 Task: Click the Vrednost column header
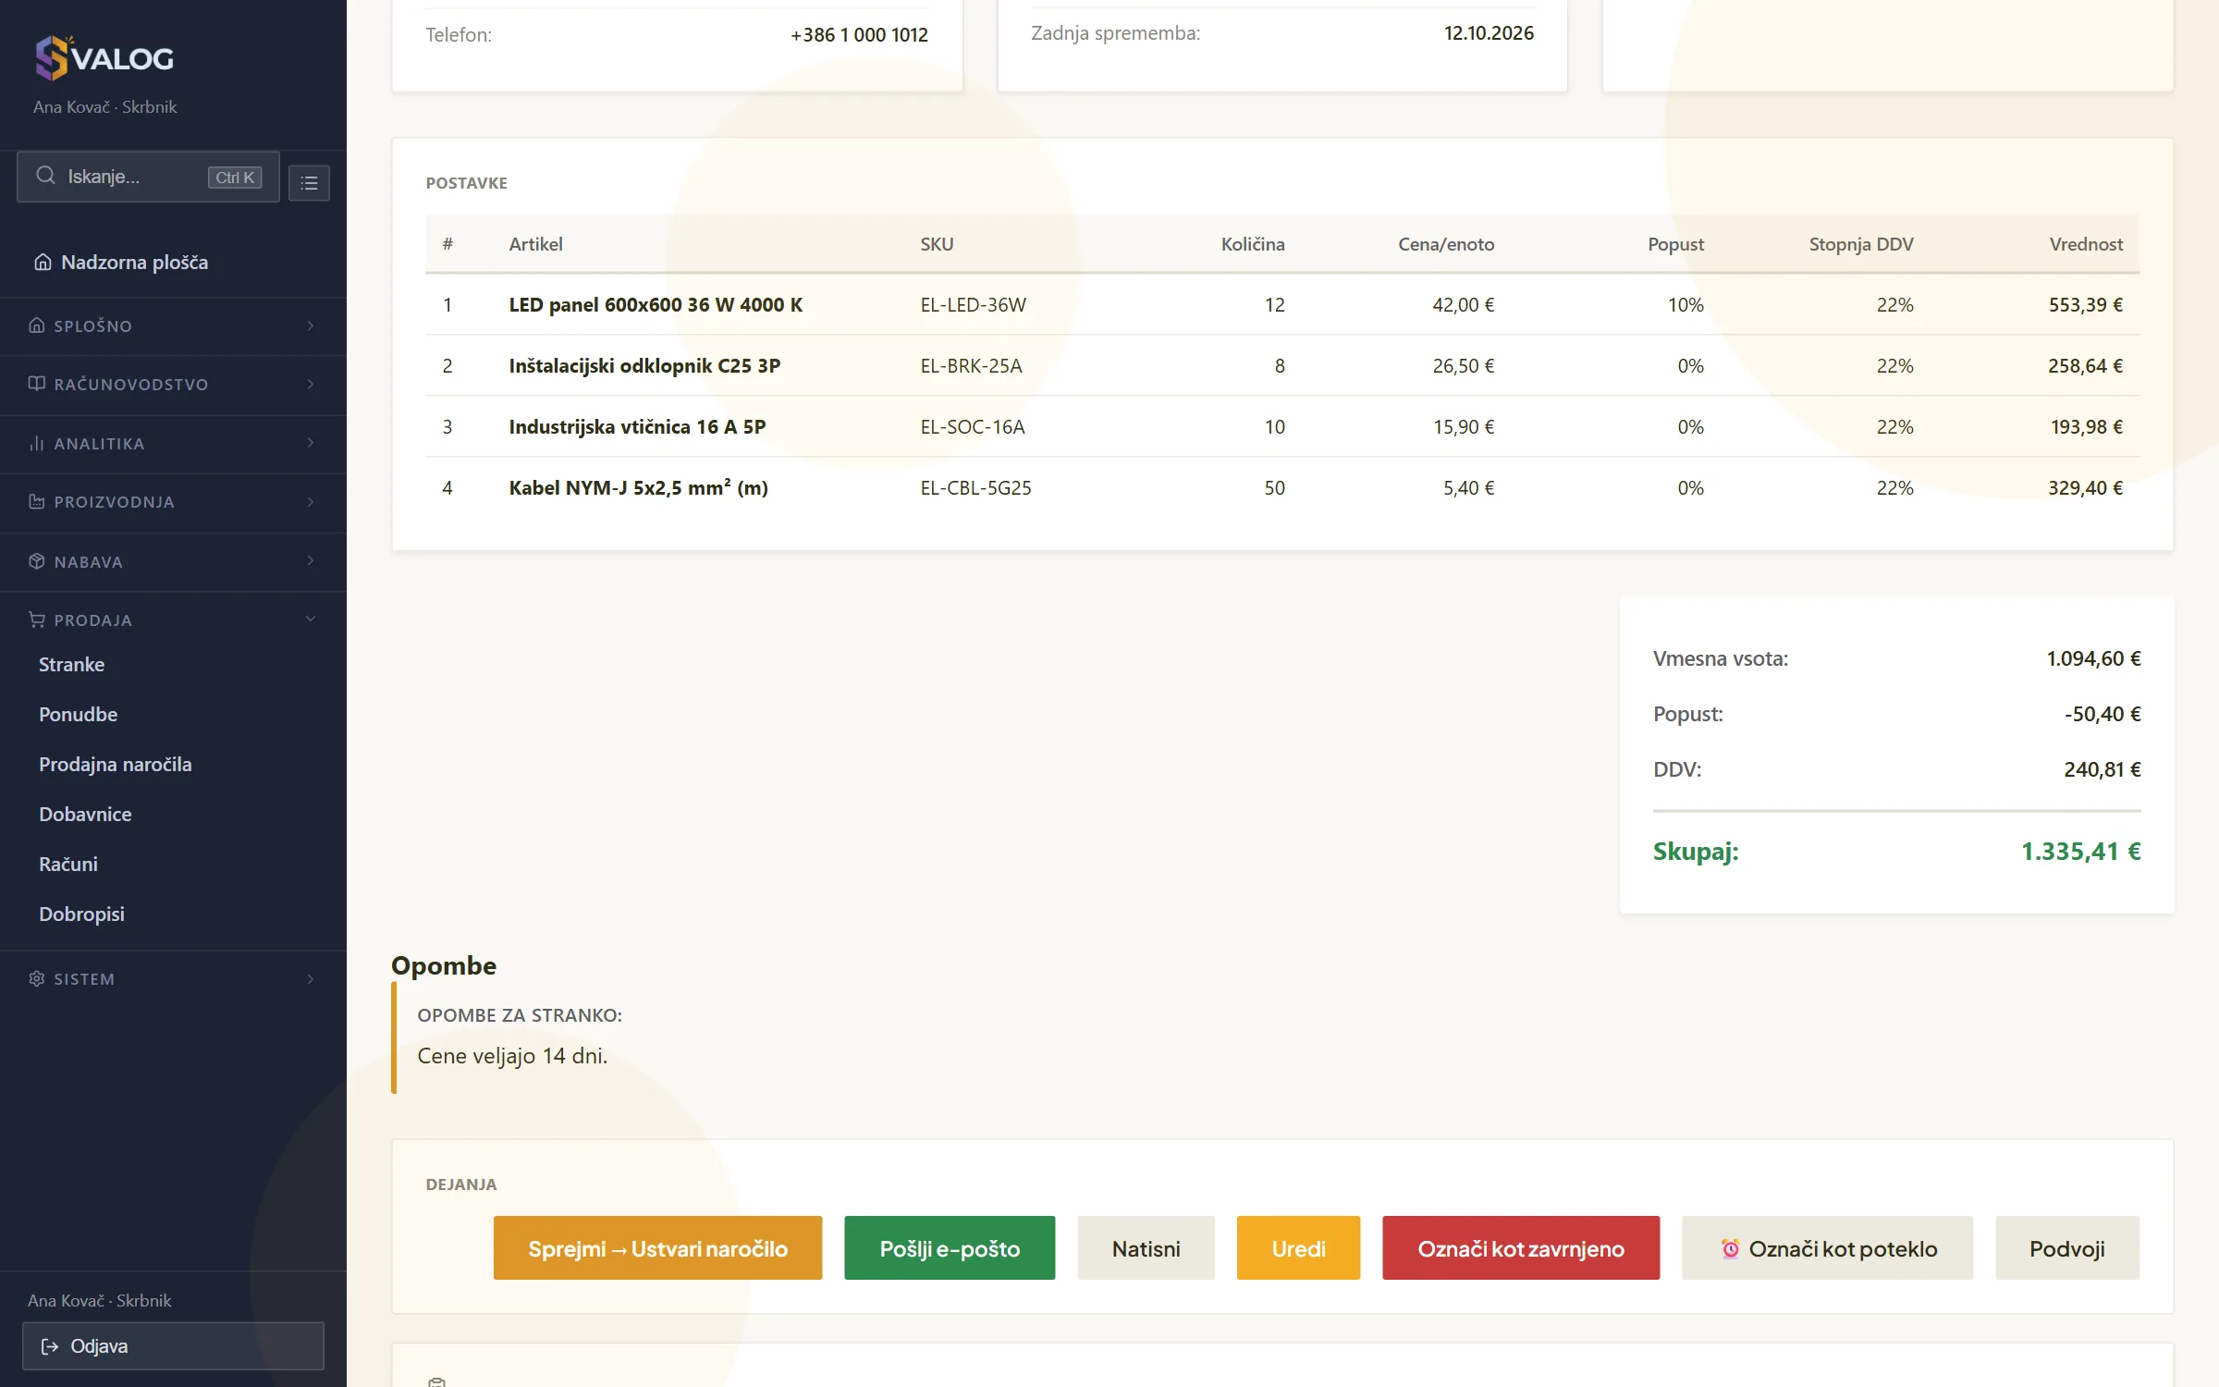[x=2086, y=244]
